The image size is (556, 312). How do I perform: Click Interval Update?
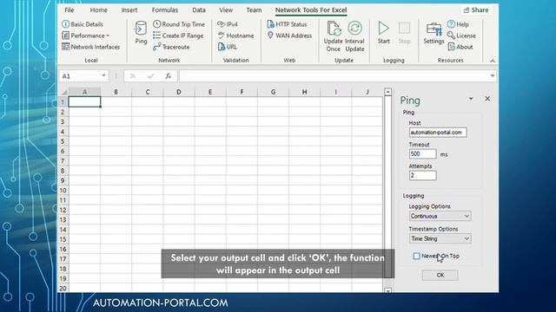pyautogui.click(x=354, y=36)
